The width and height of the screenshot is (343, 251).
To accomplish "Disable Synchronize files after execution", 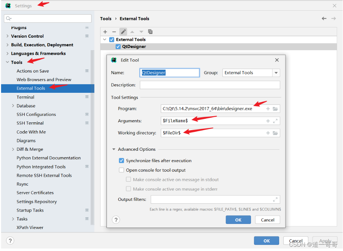I will [121, 161].
